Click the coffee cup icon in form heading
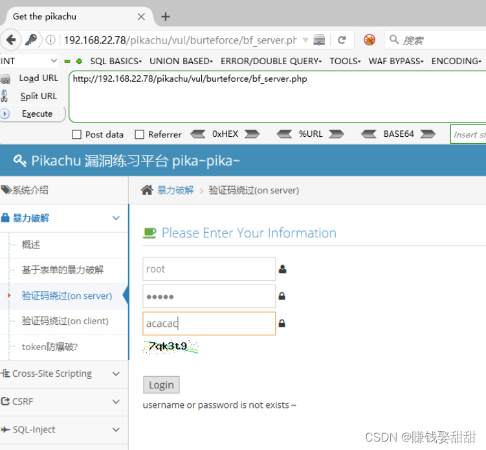This screenshot has height=450, width=486. [x=149, y=233]
